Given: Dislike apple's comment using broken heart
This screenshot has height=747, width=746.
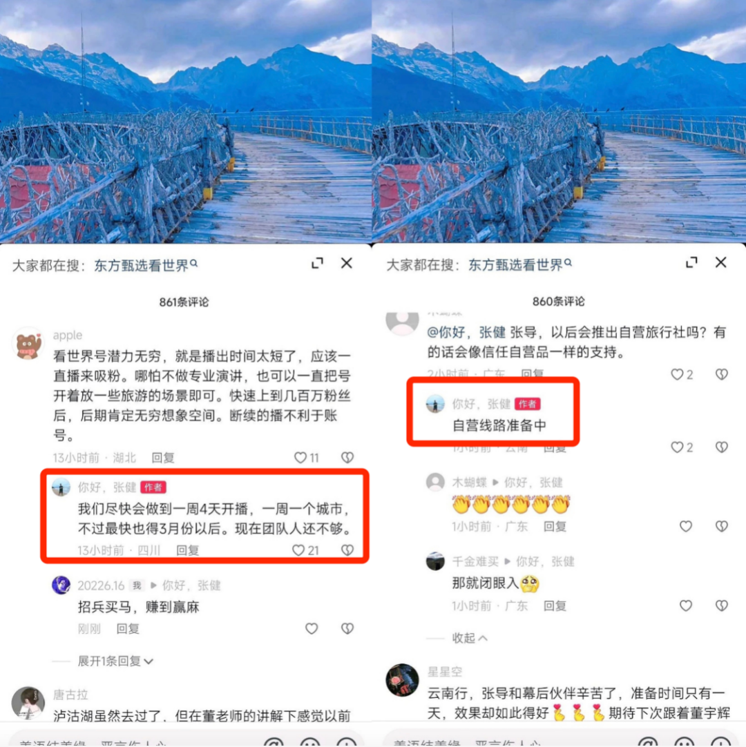Looking at the screenshot, I should click(x=347, y=457).
